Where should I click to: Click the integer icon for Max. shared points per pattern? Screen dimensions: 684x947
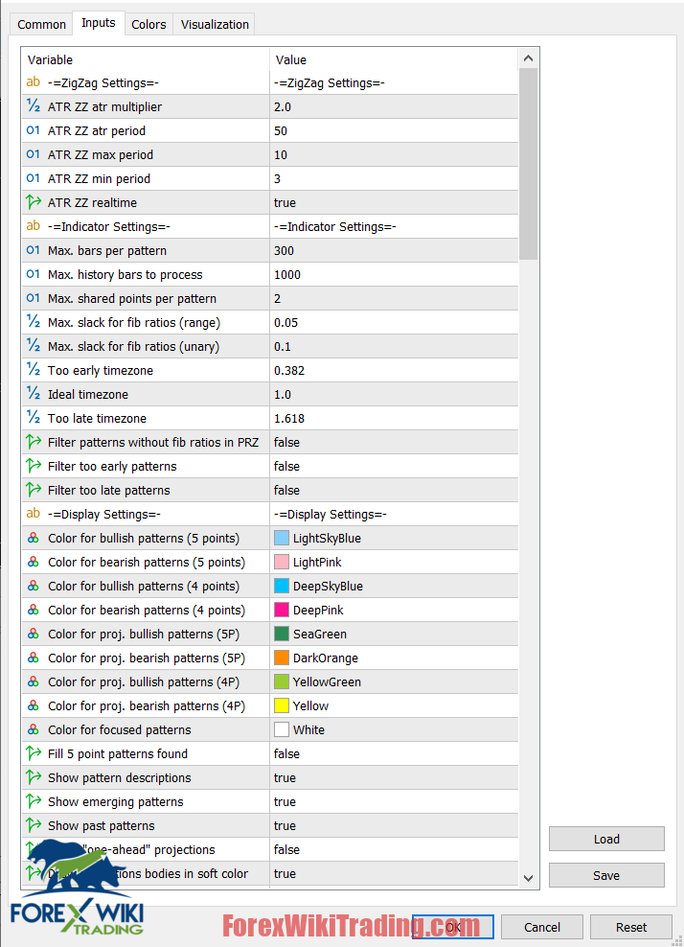click(x=34, y=298)
